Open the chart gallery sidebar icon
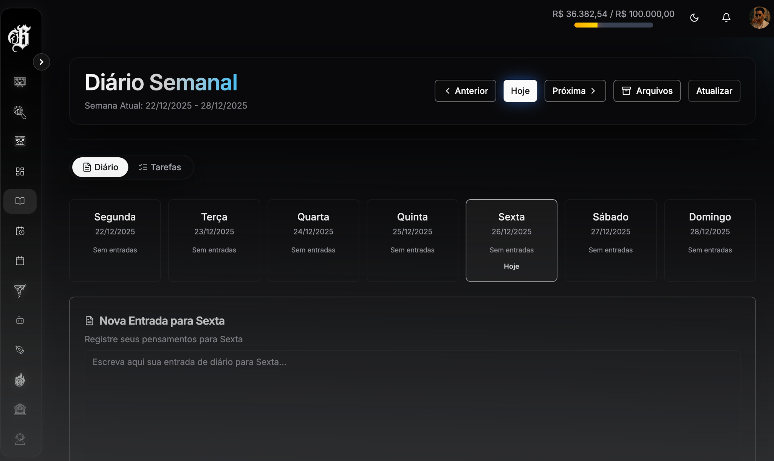This screenshot has width=774, height=461. (20, 141)
